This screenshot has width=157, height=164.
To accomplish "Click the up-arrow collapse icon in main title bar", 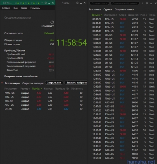I will pos(42,3).
